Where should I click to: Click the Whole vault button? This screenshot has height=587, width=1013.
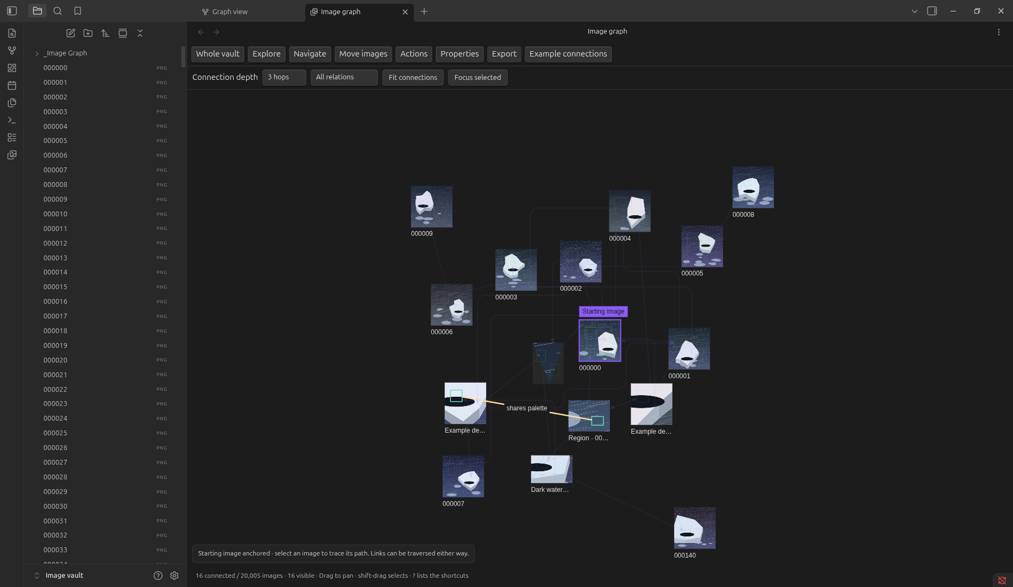[x=218, y=54]
